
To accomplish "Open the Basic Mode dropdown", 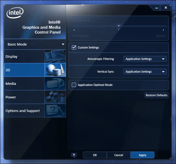I will (35, 44).
